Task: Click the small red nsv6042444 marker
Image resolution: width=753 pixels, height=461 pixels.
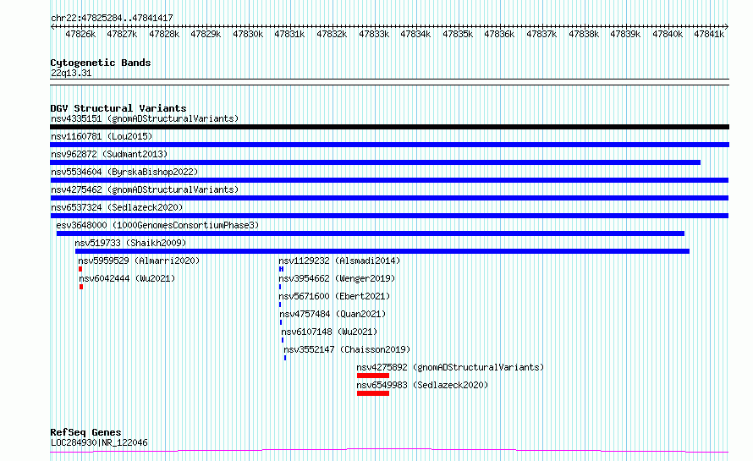Action: coord(81,287)
